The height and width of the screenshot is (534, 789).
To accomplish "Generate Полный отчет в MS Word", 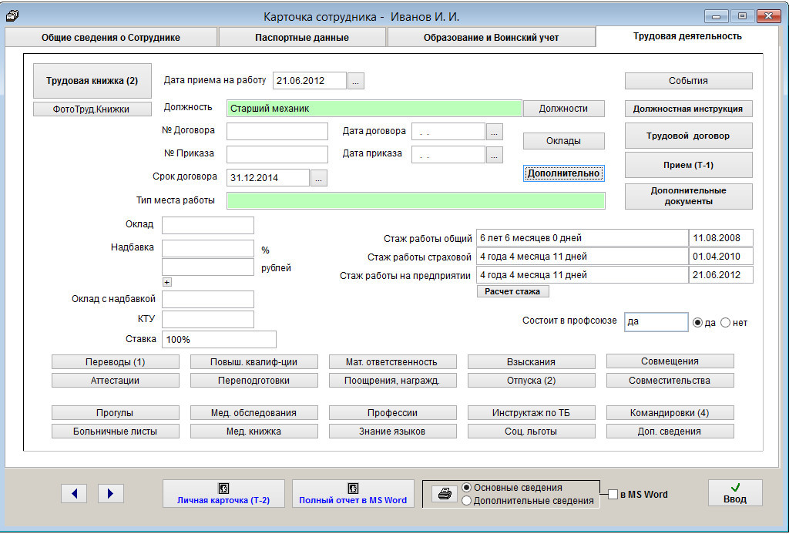I will tap(353, 494).
